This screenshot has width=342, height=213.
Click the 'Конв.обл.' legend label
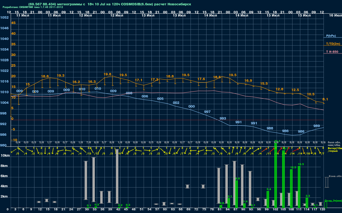[335, 176]
